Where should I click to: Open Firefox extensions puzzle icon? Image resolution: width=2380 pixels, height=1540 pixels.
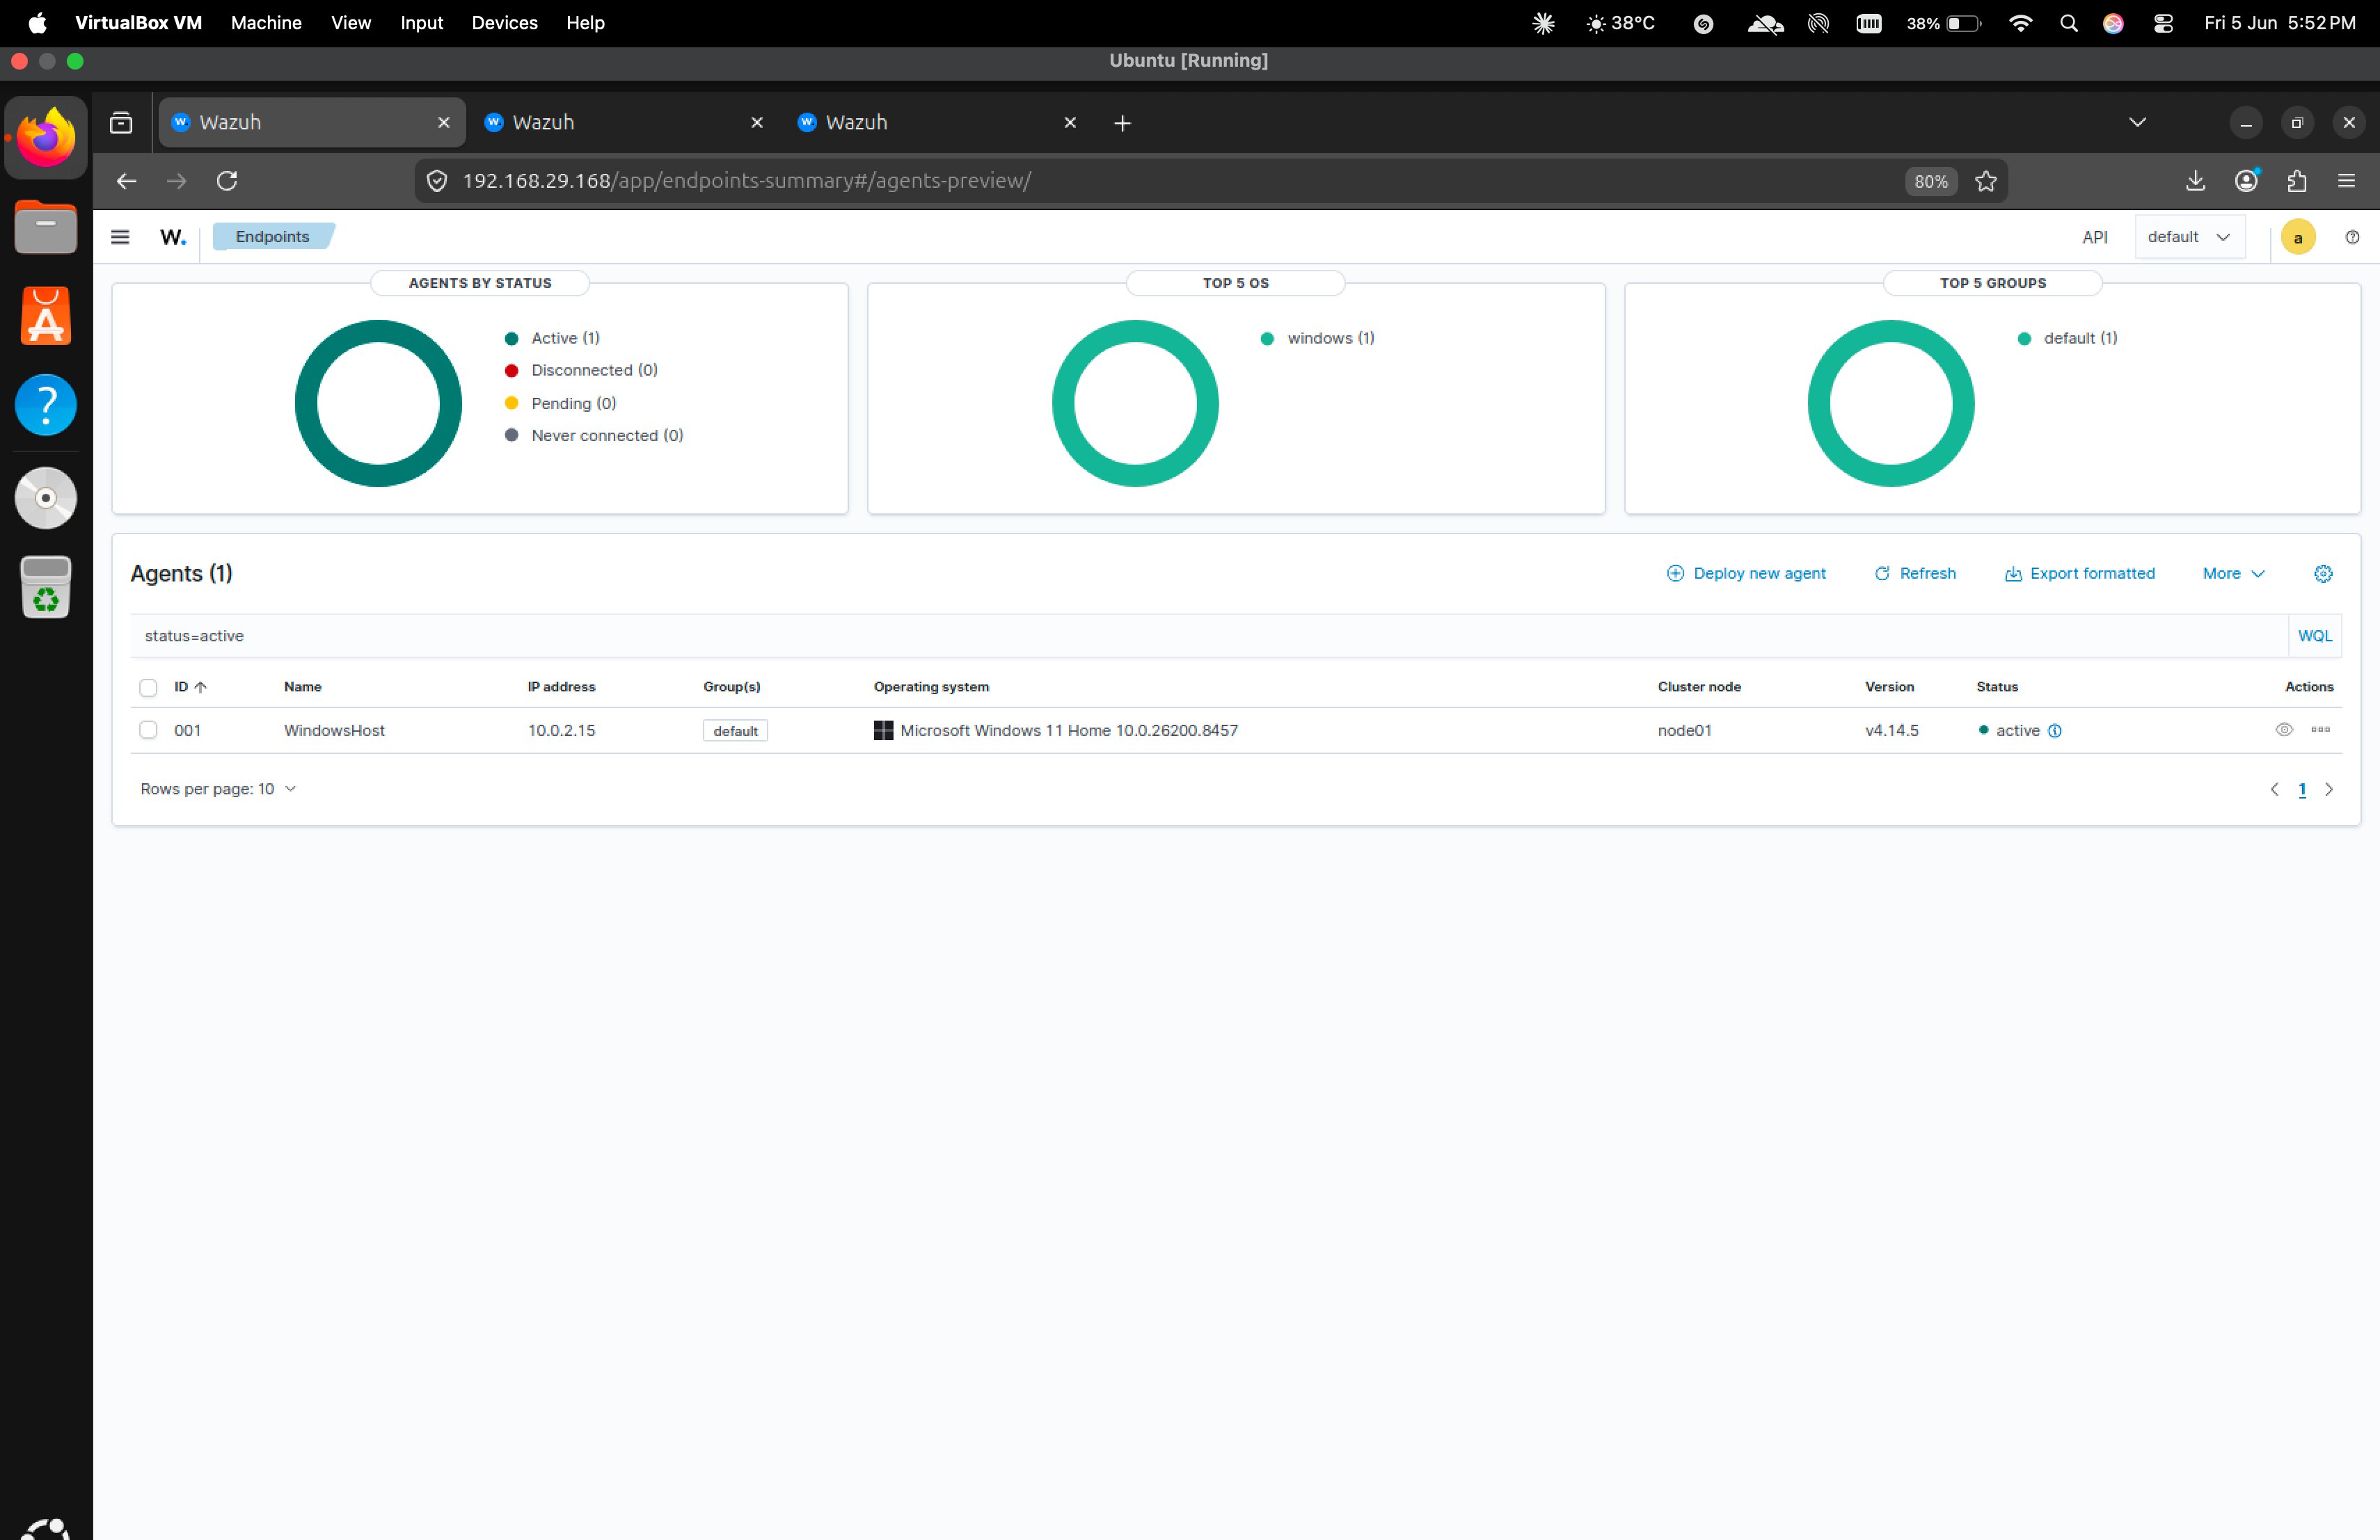(2297, 181)
